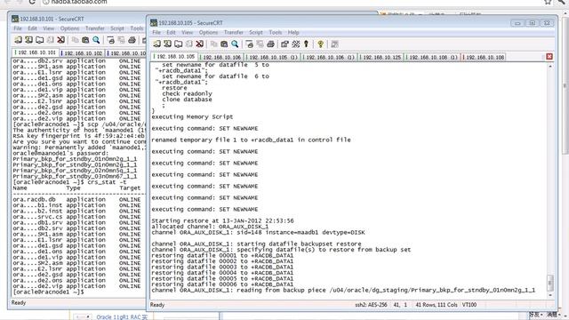Click Public Key assistant key icon
This screenshot has height=320, width=569.
point(306,44)
